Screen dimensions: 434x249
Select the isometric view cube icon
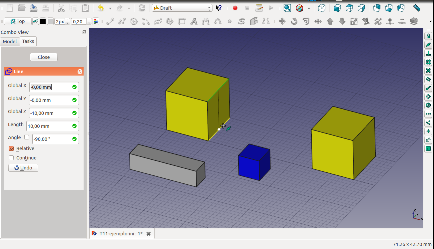tap(321, 8)
